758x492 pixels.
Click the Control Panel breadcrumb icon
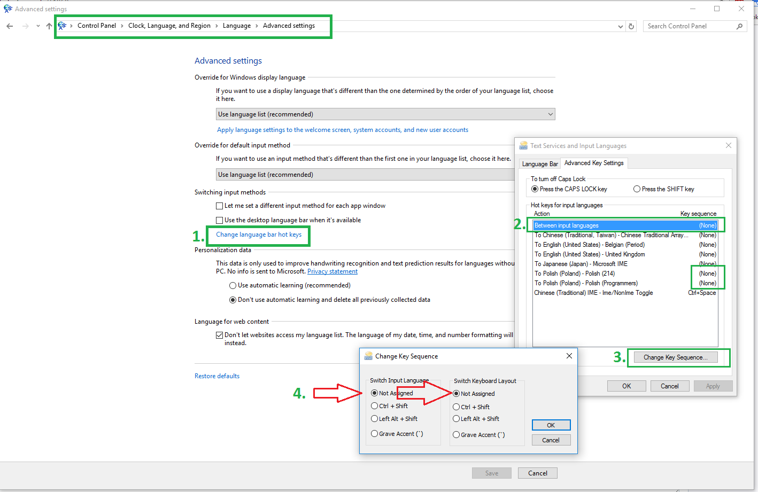click(x=63, y=26)
